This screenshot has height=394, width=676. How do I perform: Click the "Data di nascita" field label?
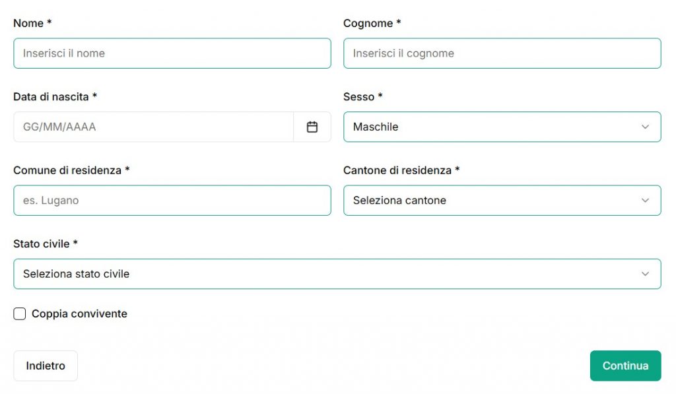pos(51,96)
